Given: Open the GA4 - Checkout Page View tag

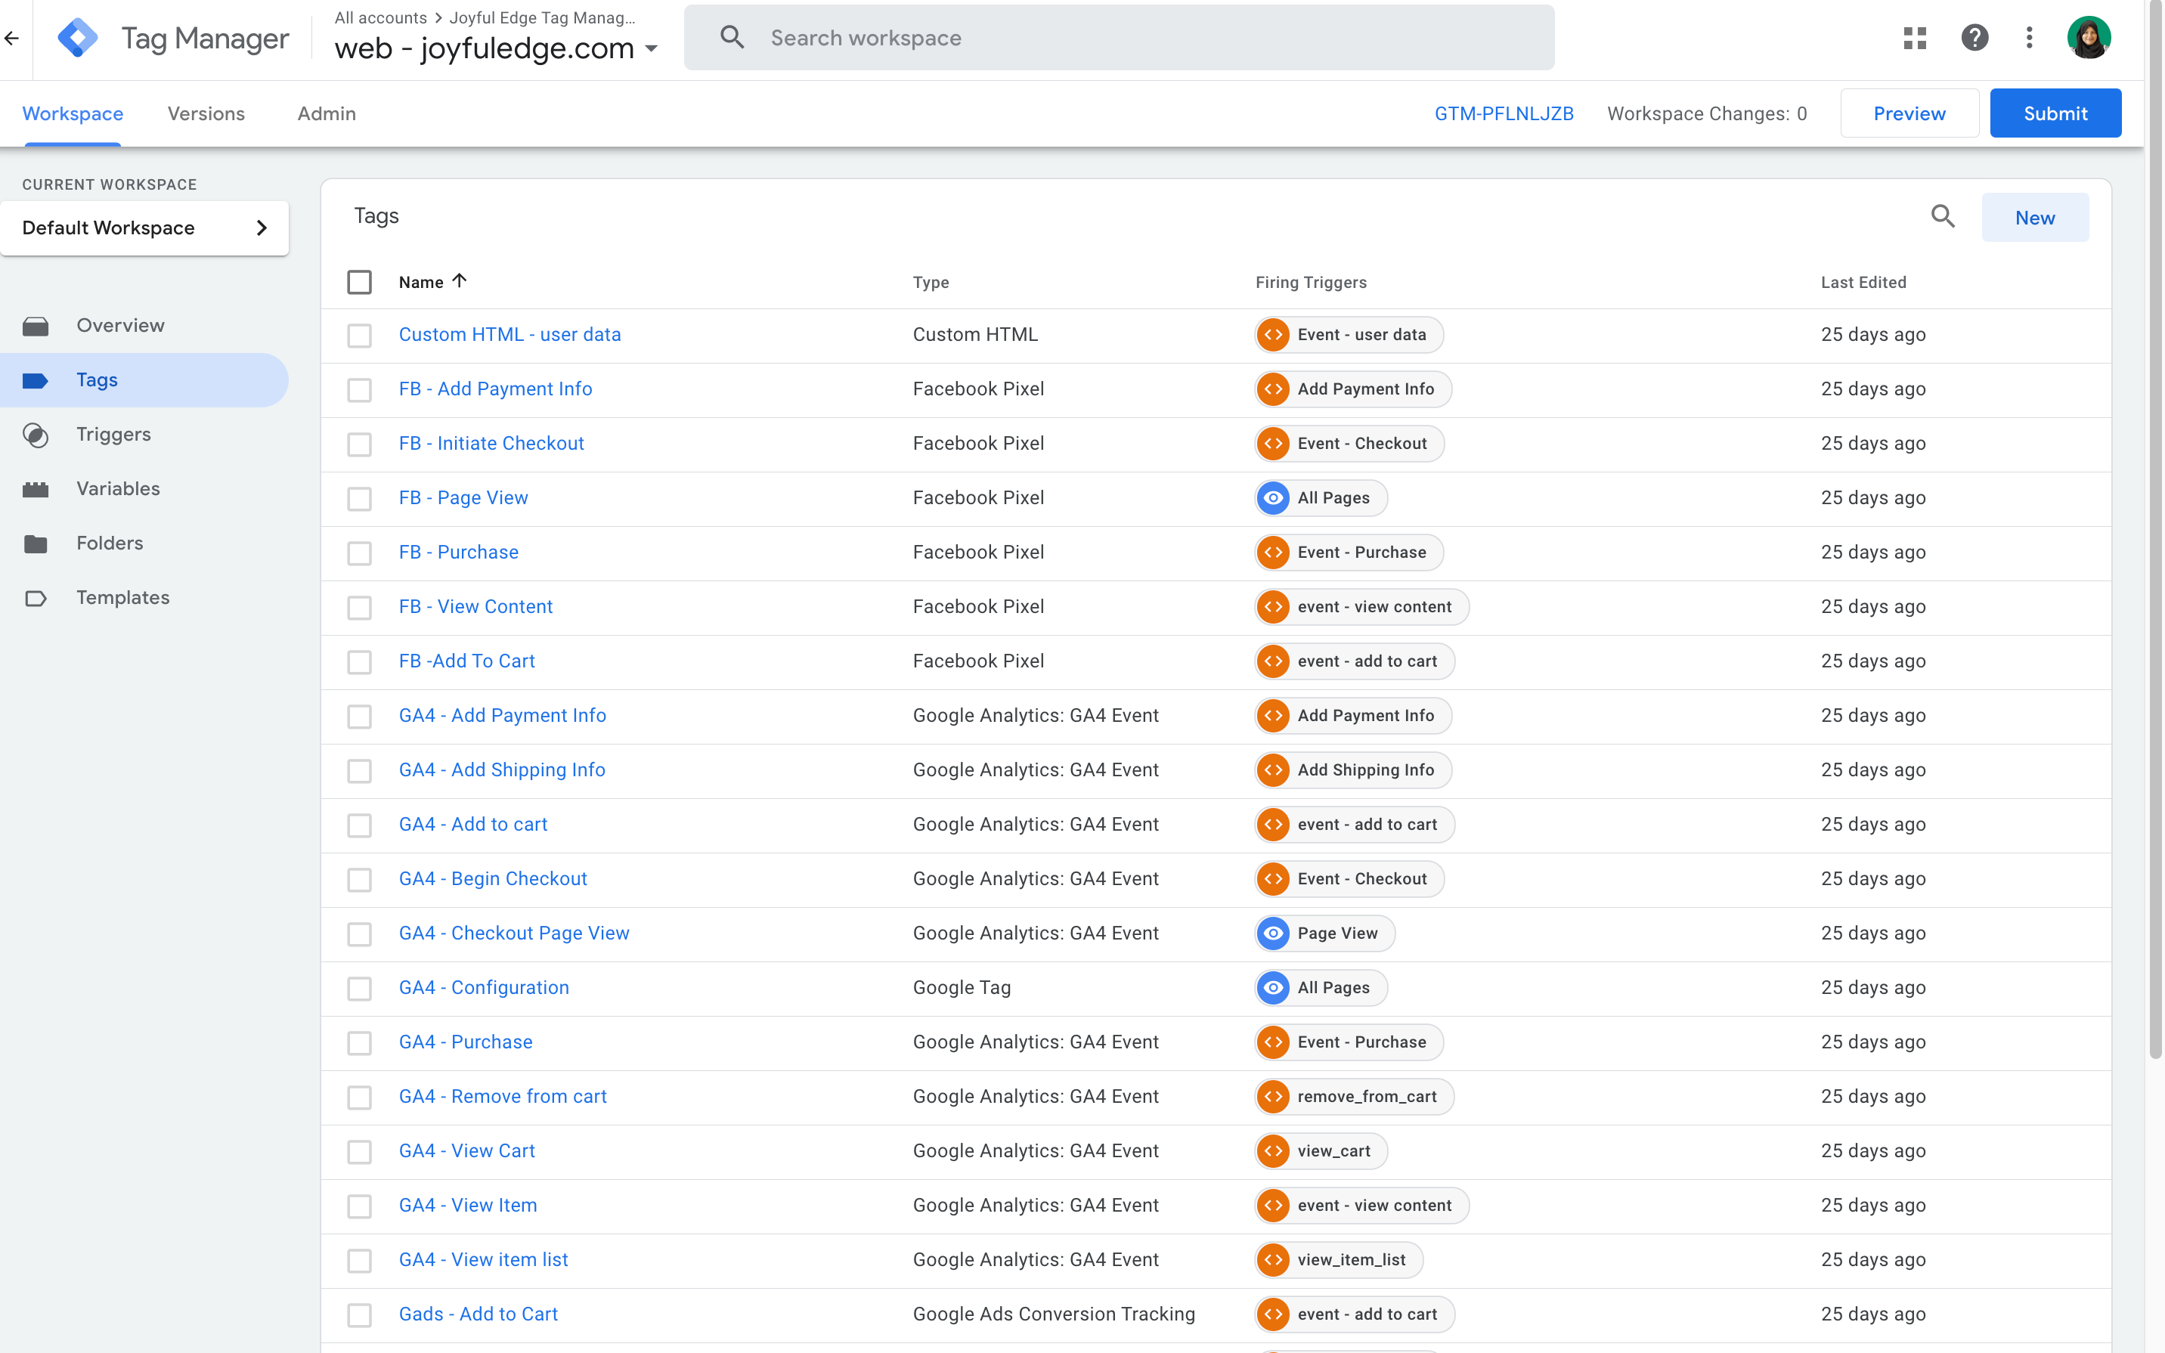Looking at the screenshot, I should [x=513, y=933].
